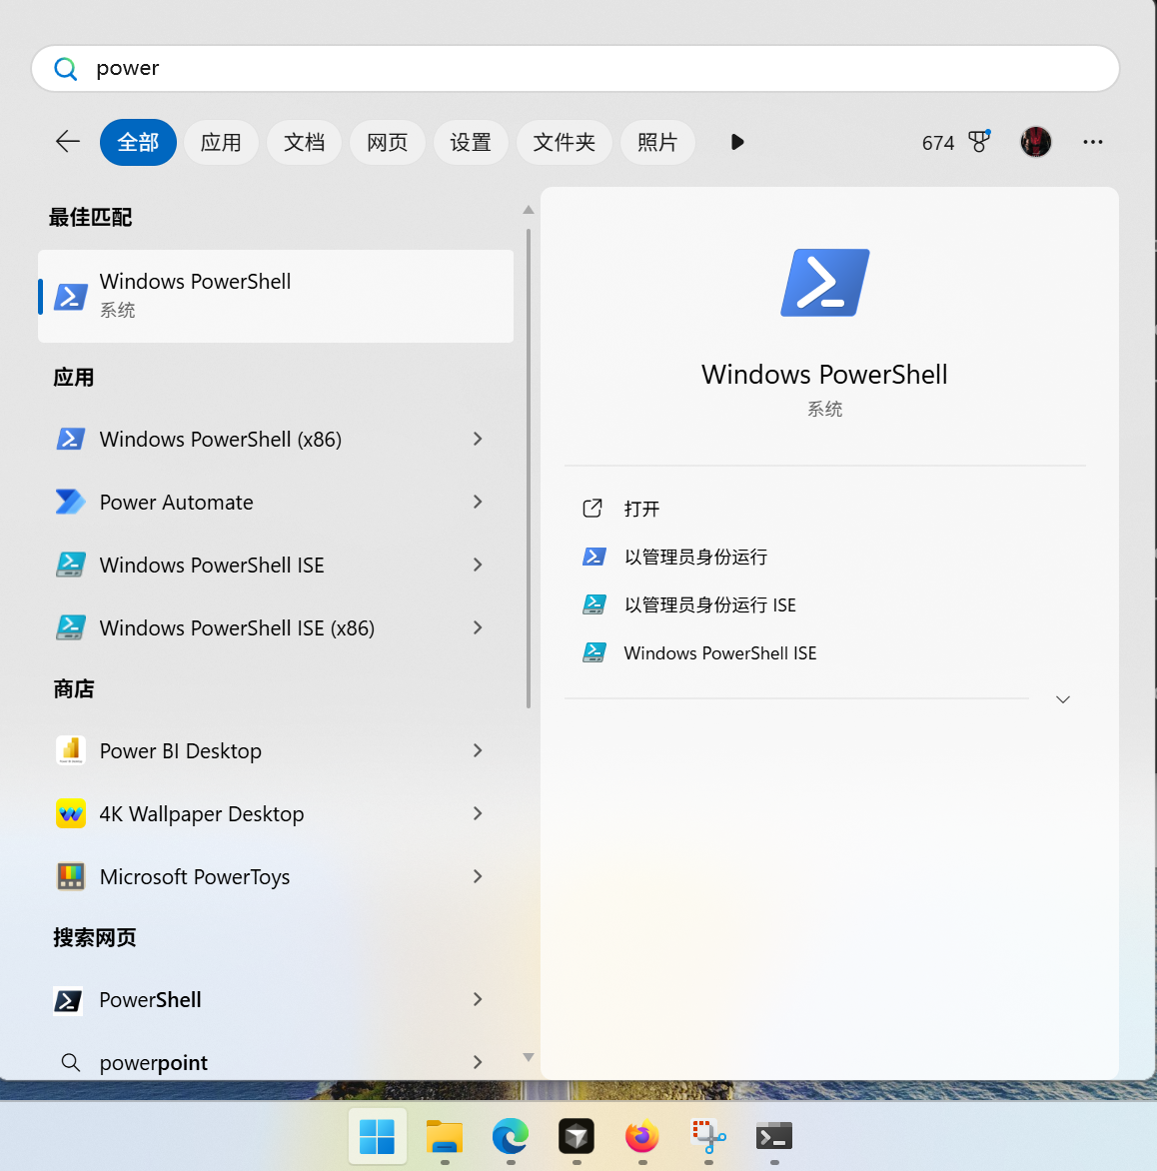The width and height of the screenshot is (1157, 1171).
Task: Open Firefox from the taskbar
Action: coord(642,1136)
